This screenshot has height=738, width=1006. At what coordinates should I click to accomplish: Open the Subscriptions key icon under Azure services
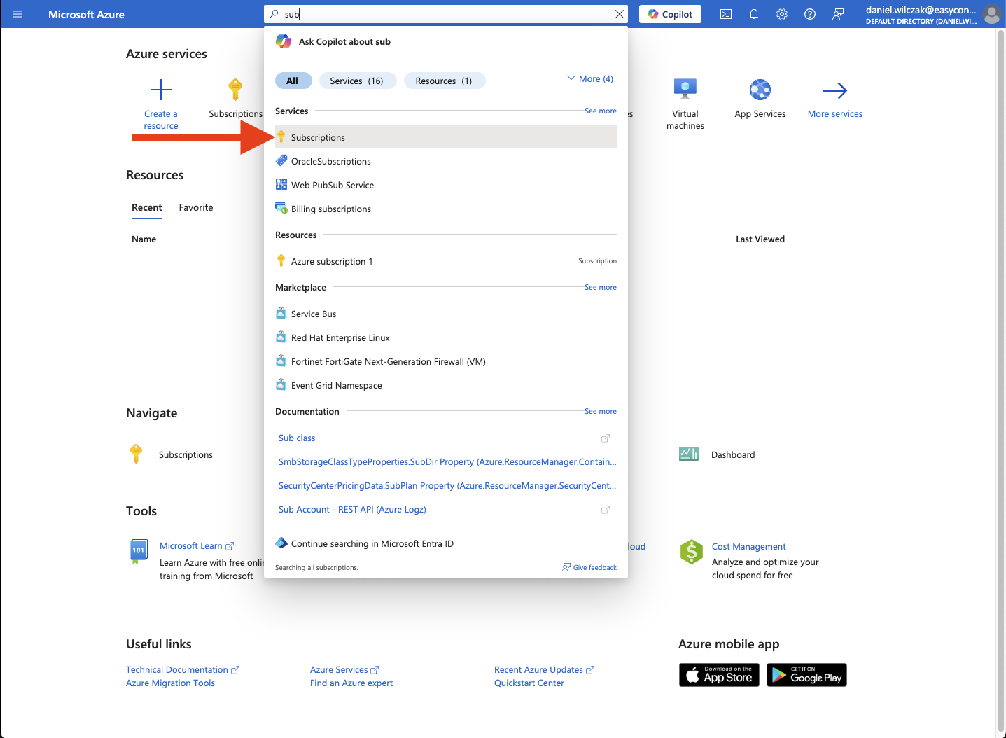235,90
